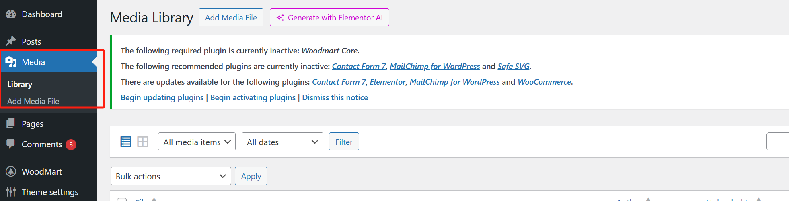This screenshot has height=201, width=789.
Task: Click the Theme settings sliders icon
Action: (11, 192)
